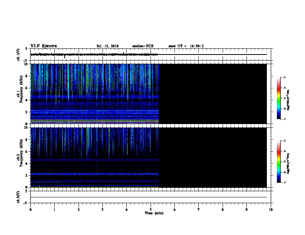This screenshot has height=235, width=305.
Task: Click the time axis tick label "5"
Action: (x=151, y=210)
